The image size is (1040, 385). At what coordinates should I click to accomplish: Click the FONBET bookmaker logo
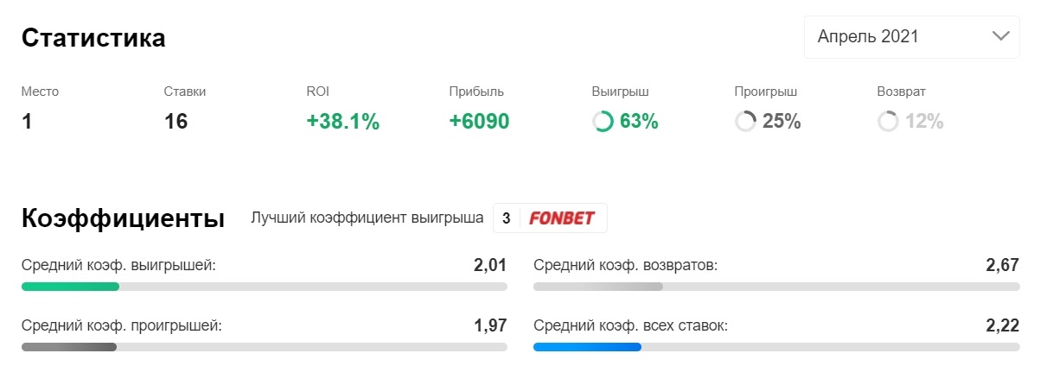(562, 218)
